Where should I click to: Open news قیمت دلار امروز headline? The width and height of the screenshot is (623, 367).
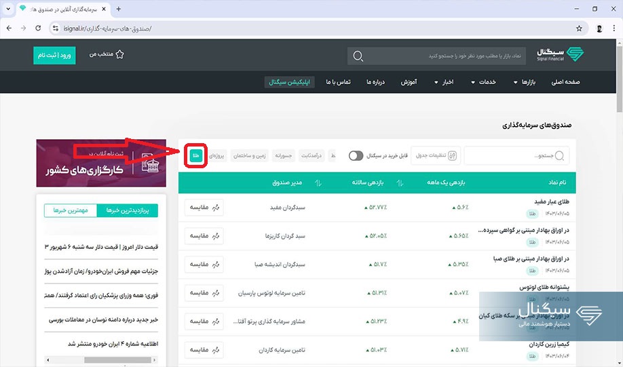(x=101, y=247)
